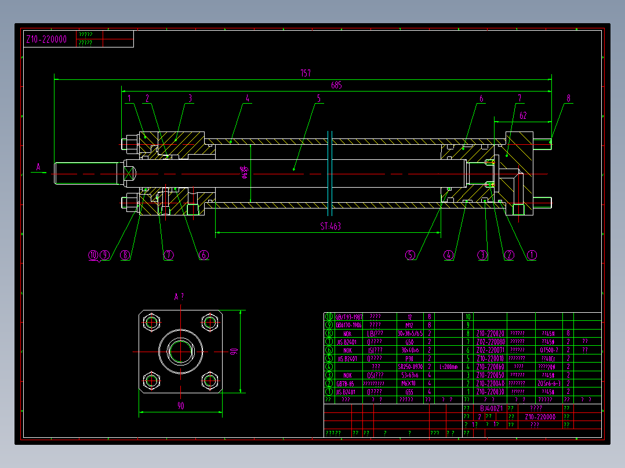The height and width of the screenshot is (468, 625).
Task: Select the P30 specification cell
Action: [409, 359]
